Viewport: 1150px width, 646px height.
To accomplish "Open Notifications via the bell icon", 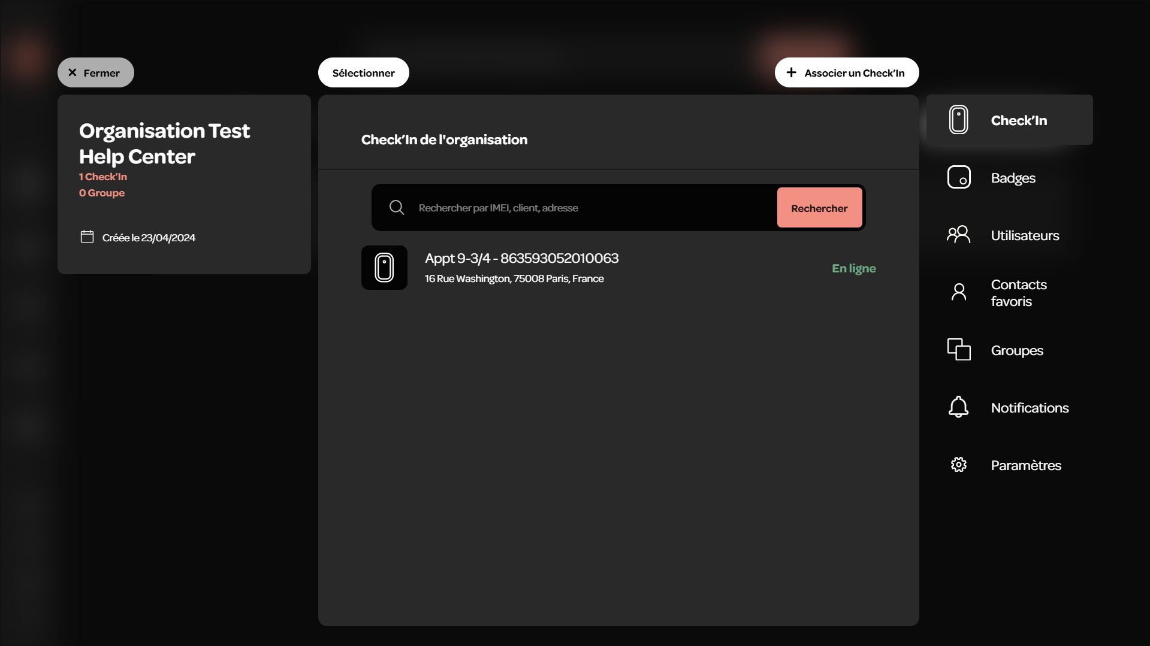I will tap(958, 407).
